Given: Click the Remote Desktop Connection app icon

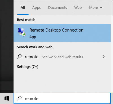Looking at the screenshot, I should coord(22,32).
